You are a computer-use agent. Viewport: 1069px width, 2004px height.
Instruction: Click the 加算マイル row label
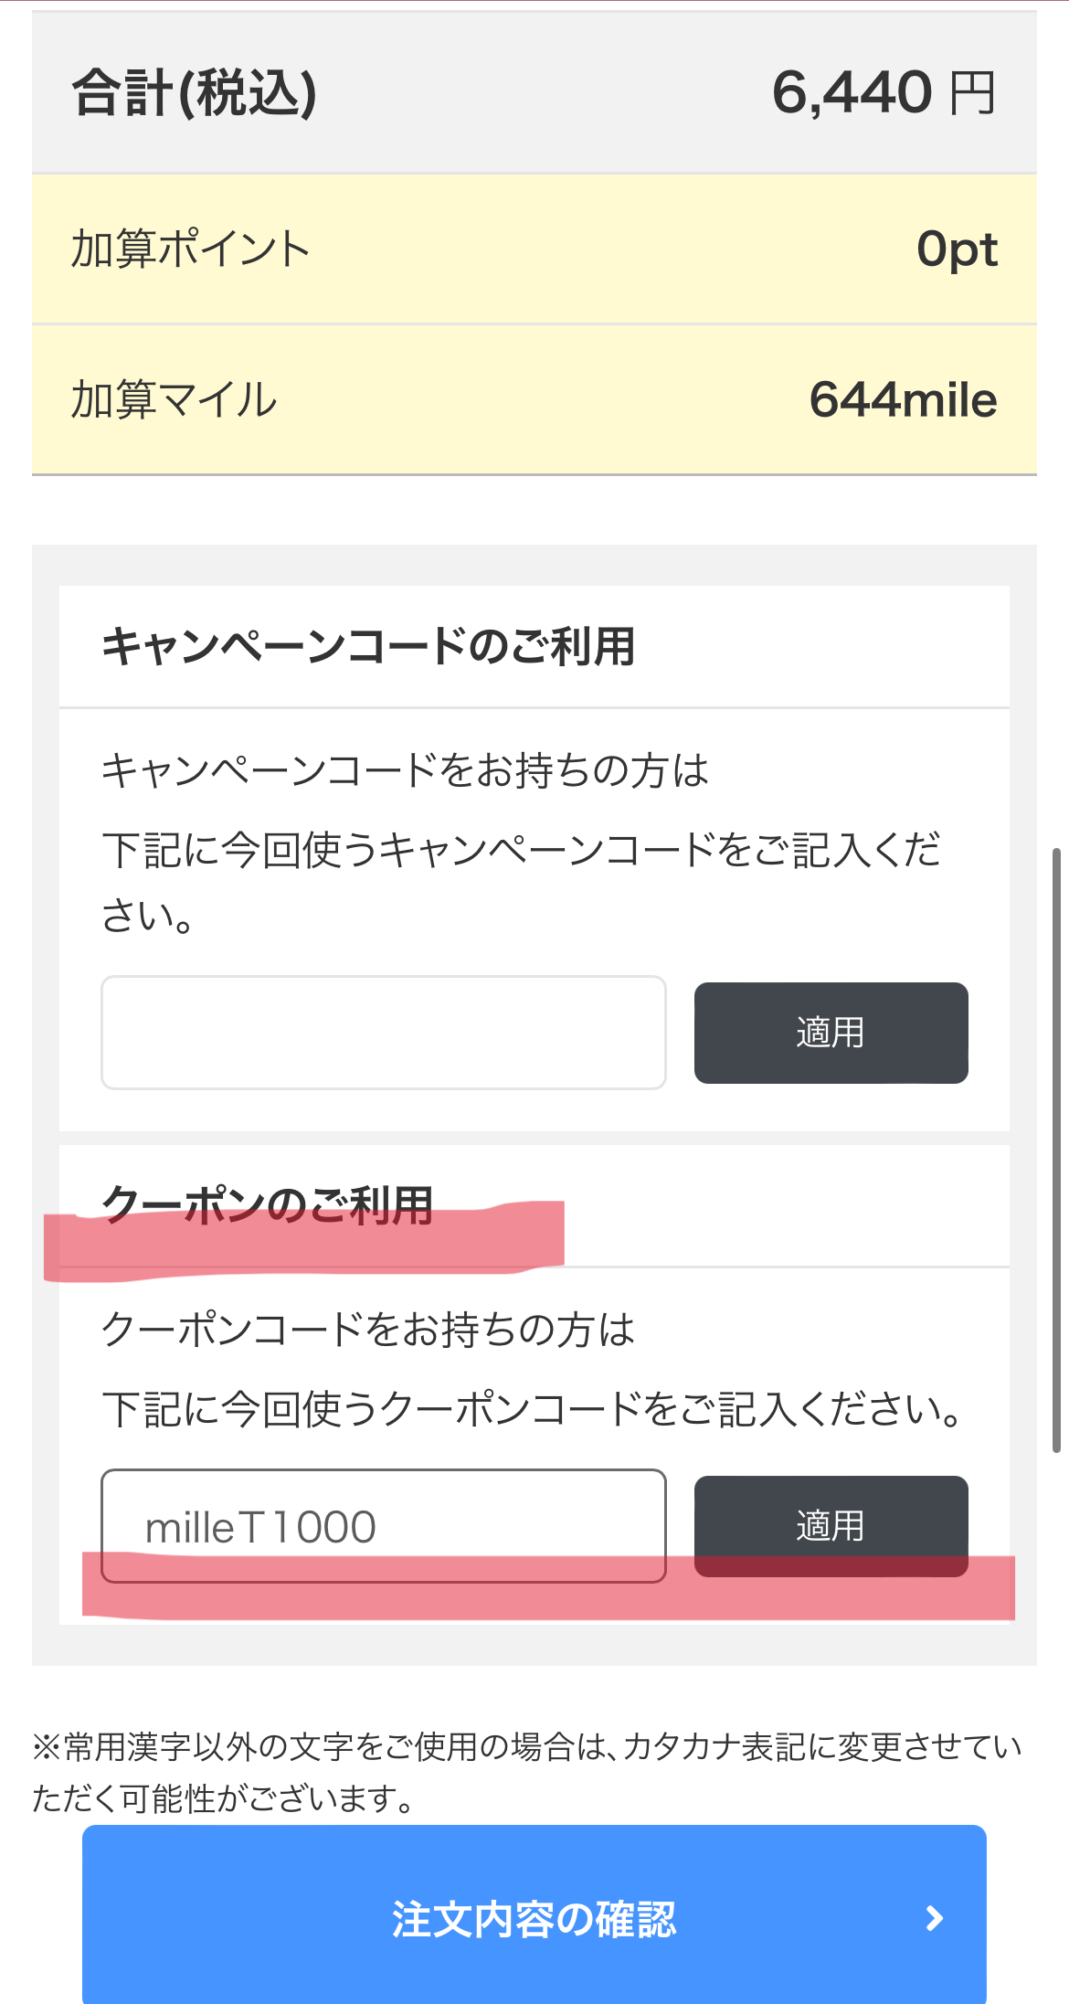click(x=175, y=399)
